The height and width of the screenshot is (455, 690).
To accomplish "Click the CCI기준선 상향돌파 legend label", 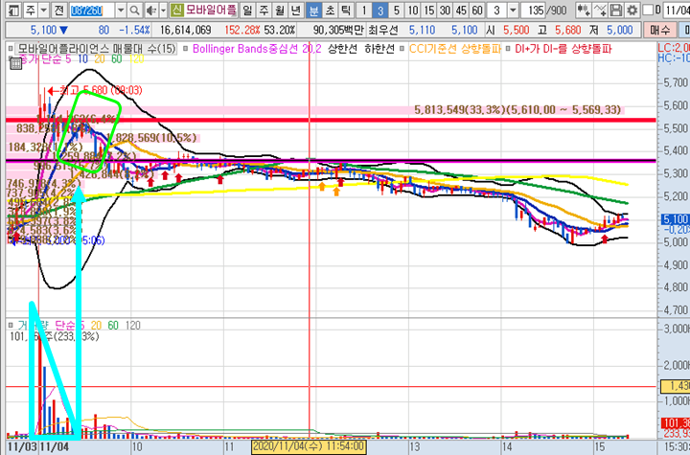I will click(x=455, y=49).
